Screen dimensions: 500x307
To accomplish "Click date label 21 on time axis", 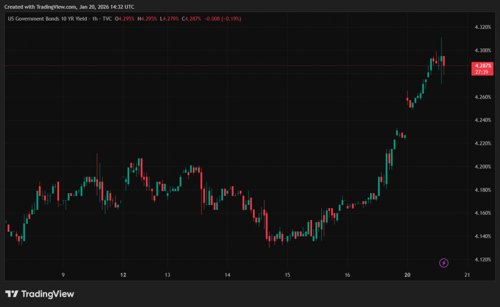I will point(467,275).
